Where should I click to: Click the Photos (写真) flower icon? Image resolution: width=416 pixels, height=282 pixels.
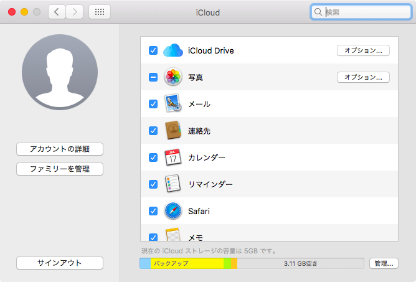click(x=173, y=77)
